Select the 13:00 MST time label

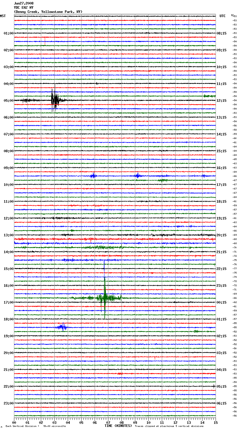point(9,235)
